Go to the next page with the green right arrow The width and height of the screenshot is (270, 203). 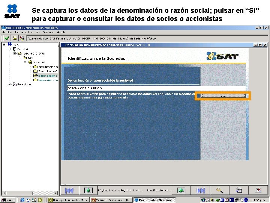coord(181,190)
